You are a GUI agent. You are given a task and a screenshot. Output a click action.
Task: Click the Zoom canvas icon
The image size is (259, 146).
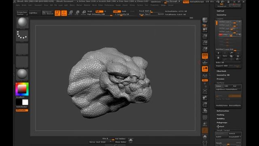tap(205, 36)
